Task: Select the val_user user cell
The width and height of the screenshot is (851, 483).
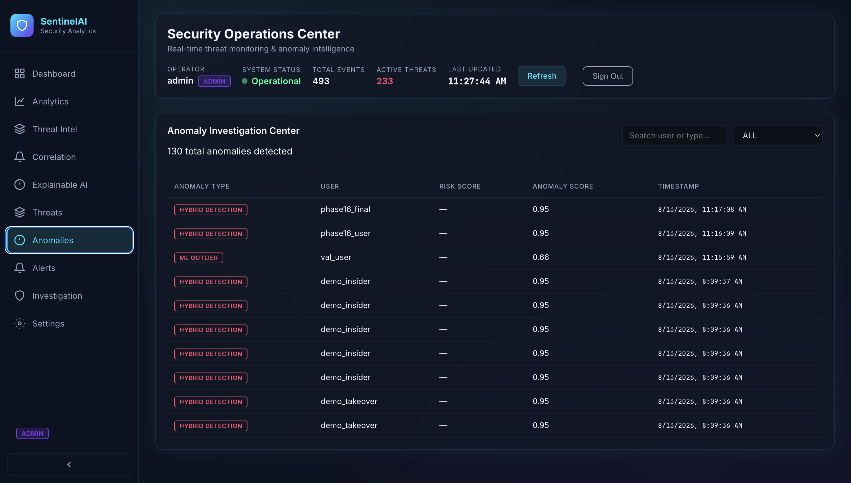Action: click(x=336, y=257)
